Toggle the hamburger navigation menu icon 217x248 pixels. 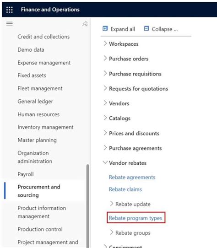tap(10, 24)
